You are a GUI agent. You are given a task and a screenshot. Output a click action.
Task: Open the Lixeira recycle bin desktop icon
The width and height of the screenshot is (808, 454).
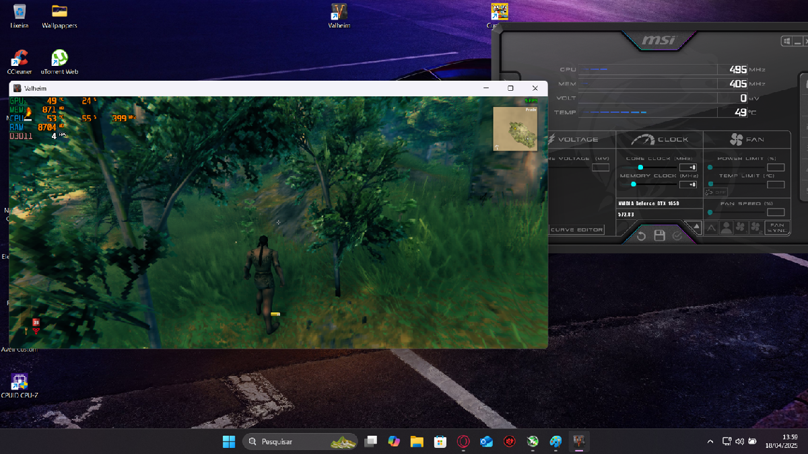click(20, 16)
